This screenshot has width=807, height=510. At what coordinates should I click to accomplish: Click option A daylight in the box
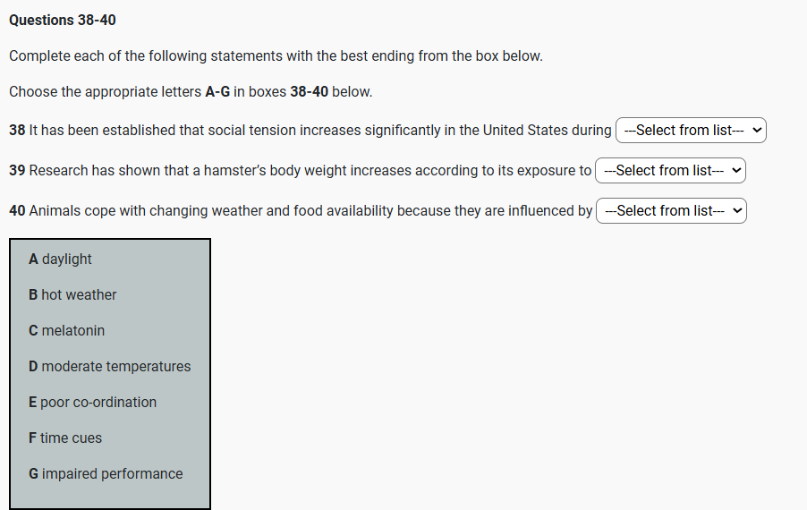60,259
